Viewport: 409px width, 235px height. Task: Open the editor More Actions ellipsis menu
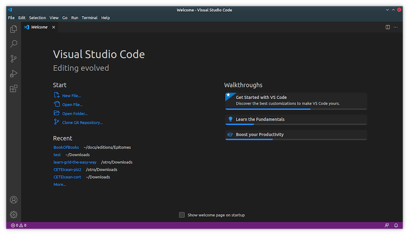[x=396, y=27]
